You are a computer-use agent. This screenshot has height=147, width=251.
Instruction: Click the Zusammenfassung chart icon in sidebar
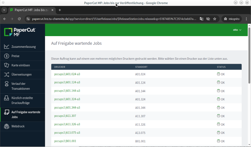tap(6, 47)
